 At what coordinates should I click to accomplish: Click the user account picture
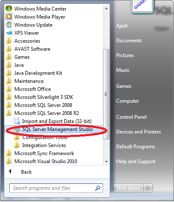(142, 6)
